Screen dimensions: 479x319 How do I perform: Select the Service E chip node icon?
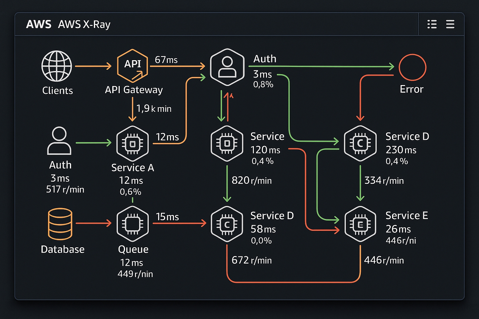(360, 224)
